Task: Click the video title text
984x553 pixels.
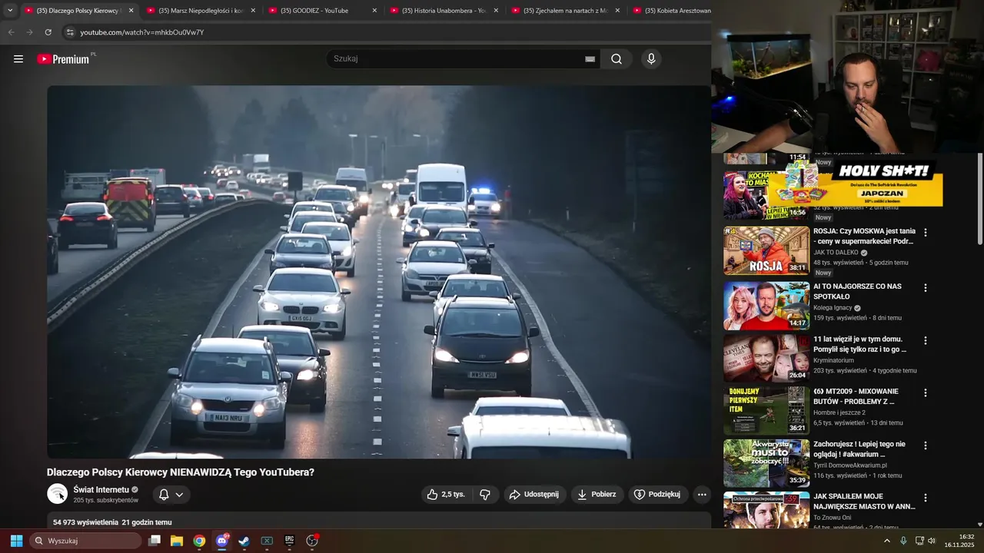Action: [181, 472]
